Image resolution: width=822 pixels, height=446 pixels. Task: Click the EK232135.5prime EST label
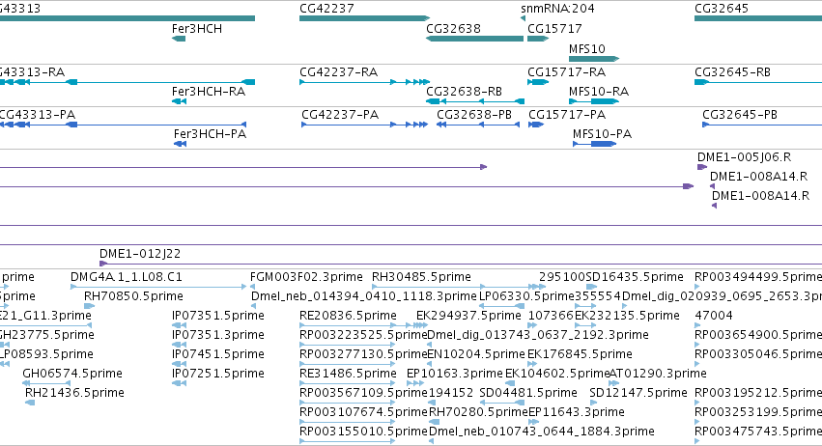pyautogui.click(x=627, y=316)
